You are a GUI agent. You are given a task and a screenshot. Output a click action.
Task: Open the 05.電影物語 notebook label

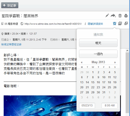click(x=11, y=24)
